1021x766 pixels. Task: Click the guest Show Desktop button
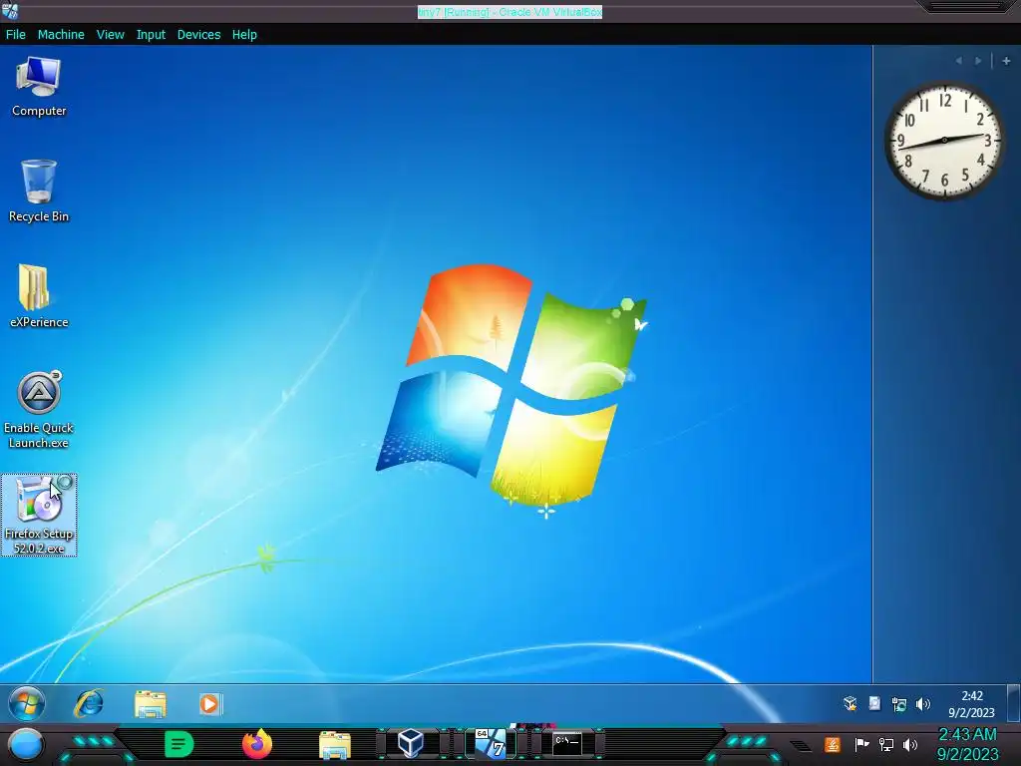pos(1014,704)
